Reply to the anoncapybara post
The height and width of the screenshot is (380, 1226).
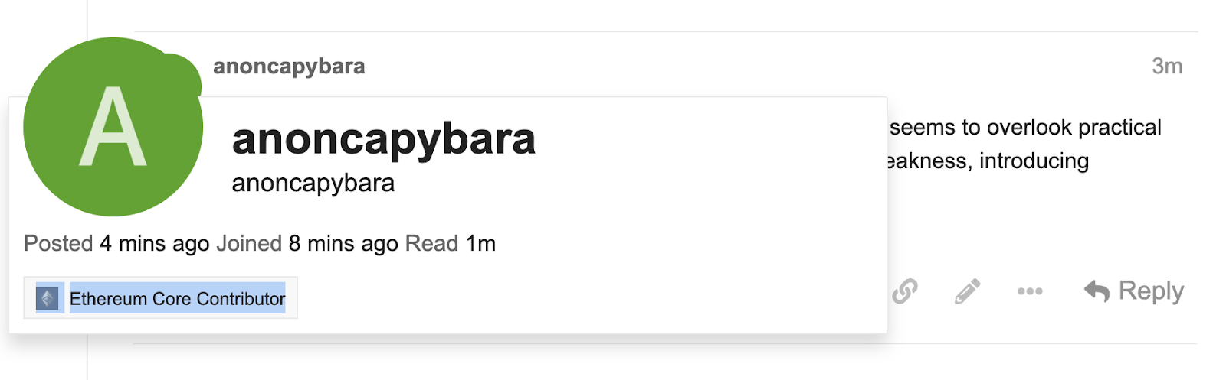(x=1134, y=291)
